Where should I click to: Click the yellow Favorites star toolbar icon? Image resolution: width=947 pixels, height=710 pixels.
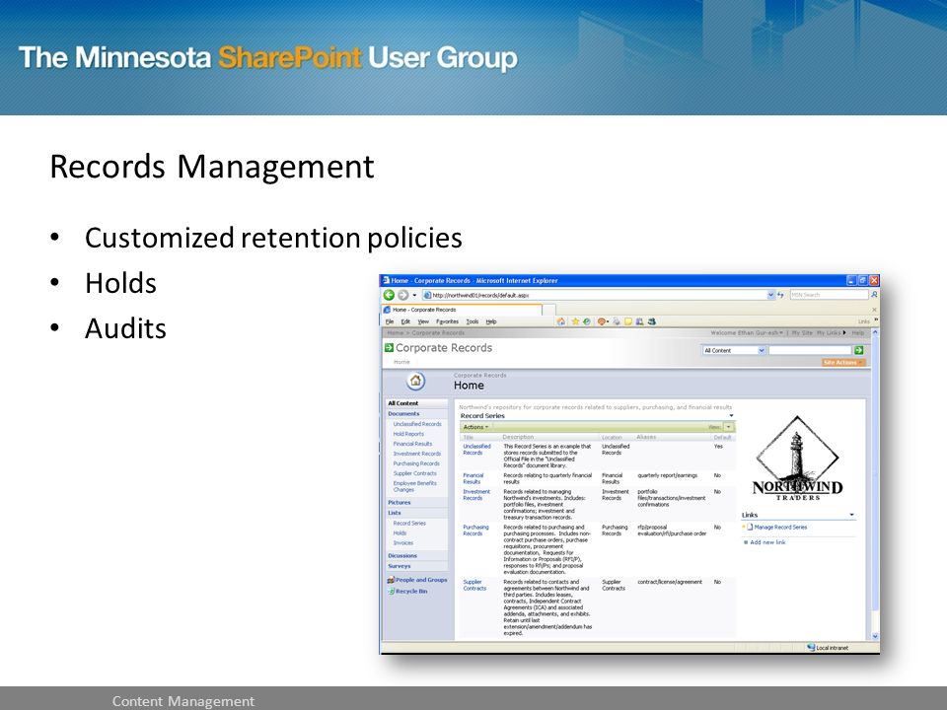pos(575,321)
